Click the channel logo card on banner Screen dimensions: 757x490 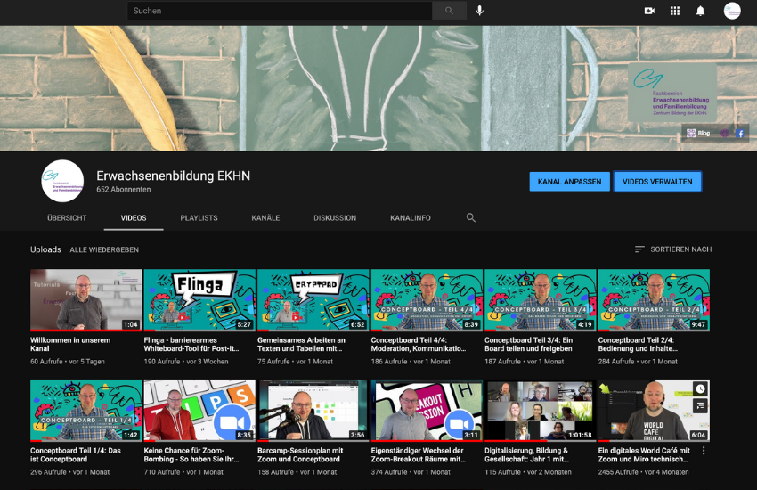(672, 93)
